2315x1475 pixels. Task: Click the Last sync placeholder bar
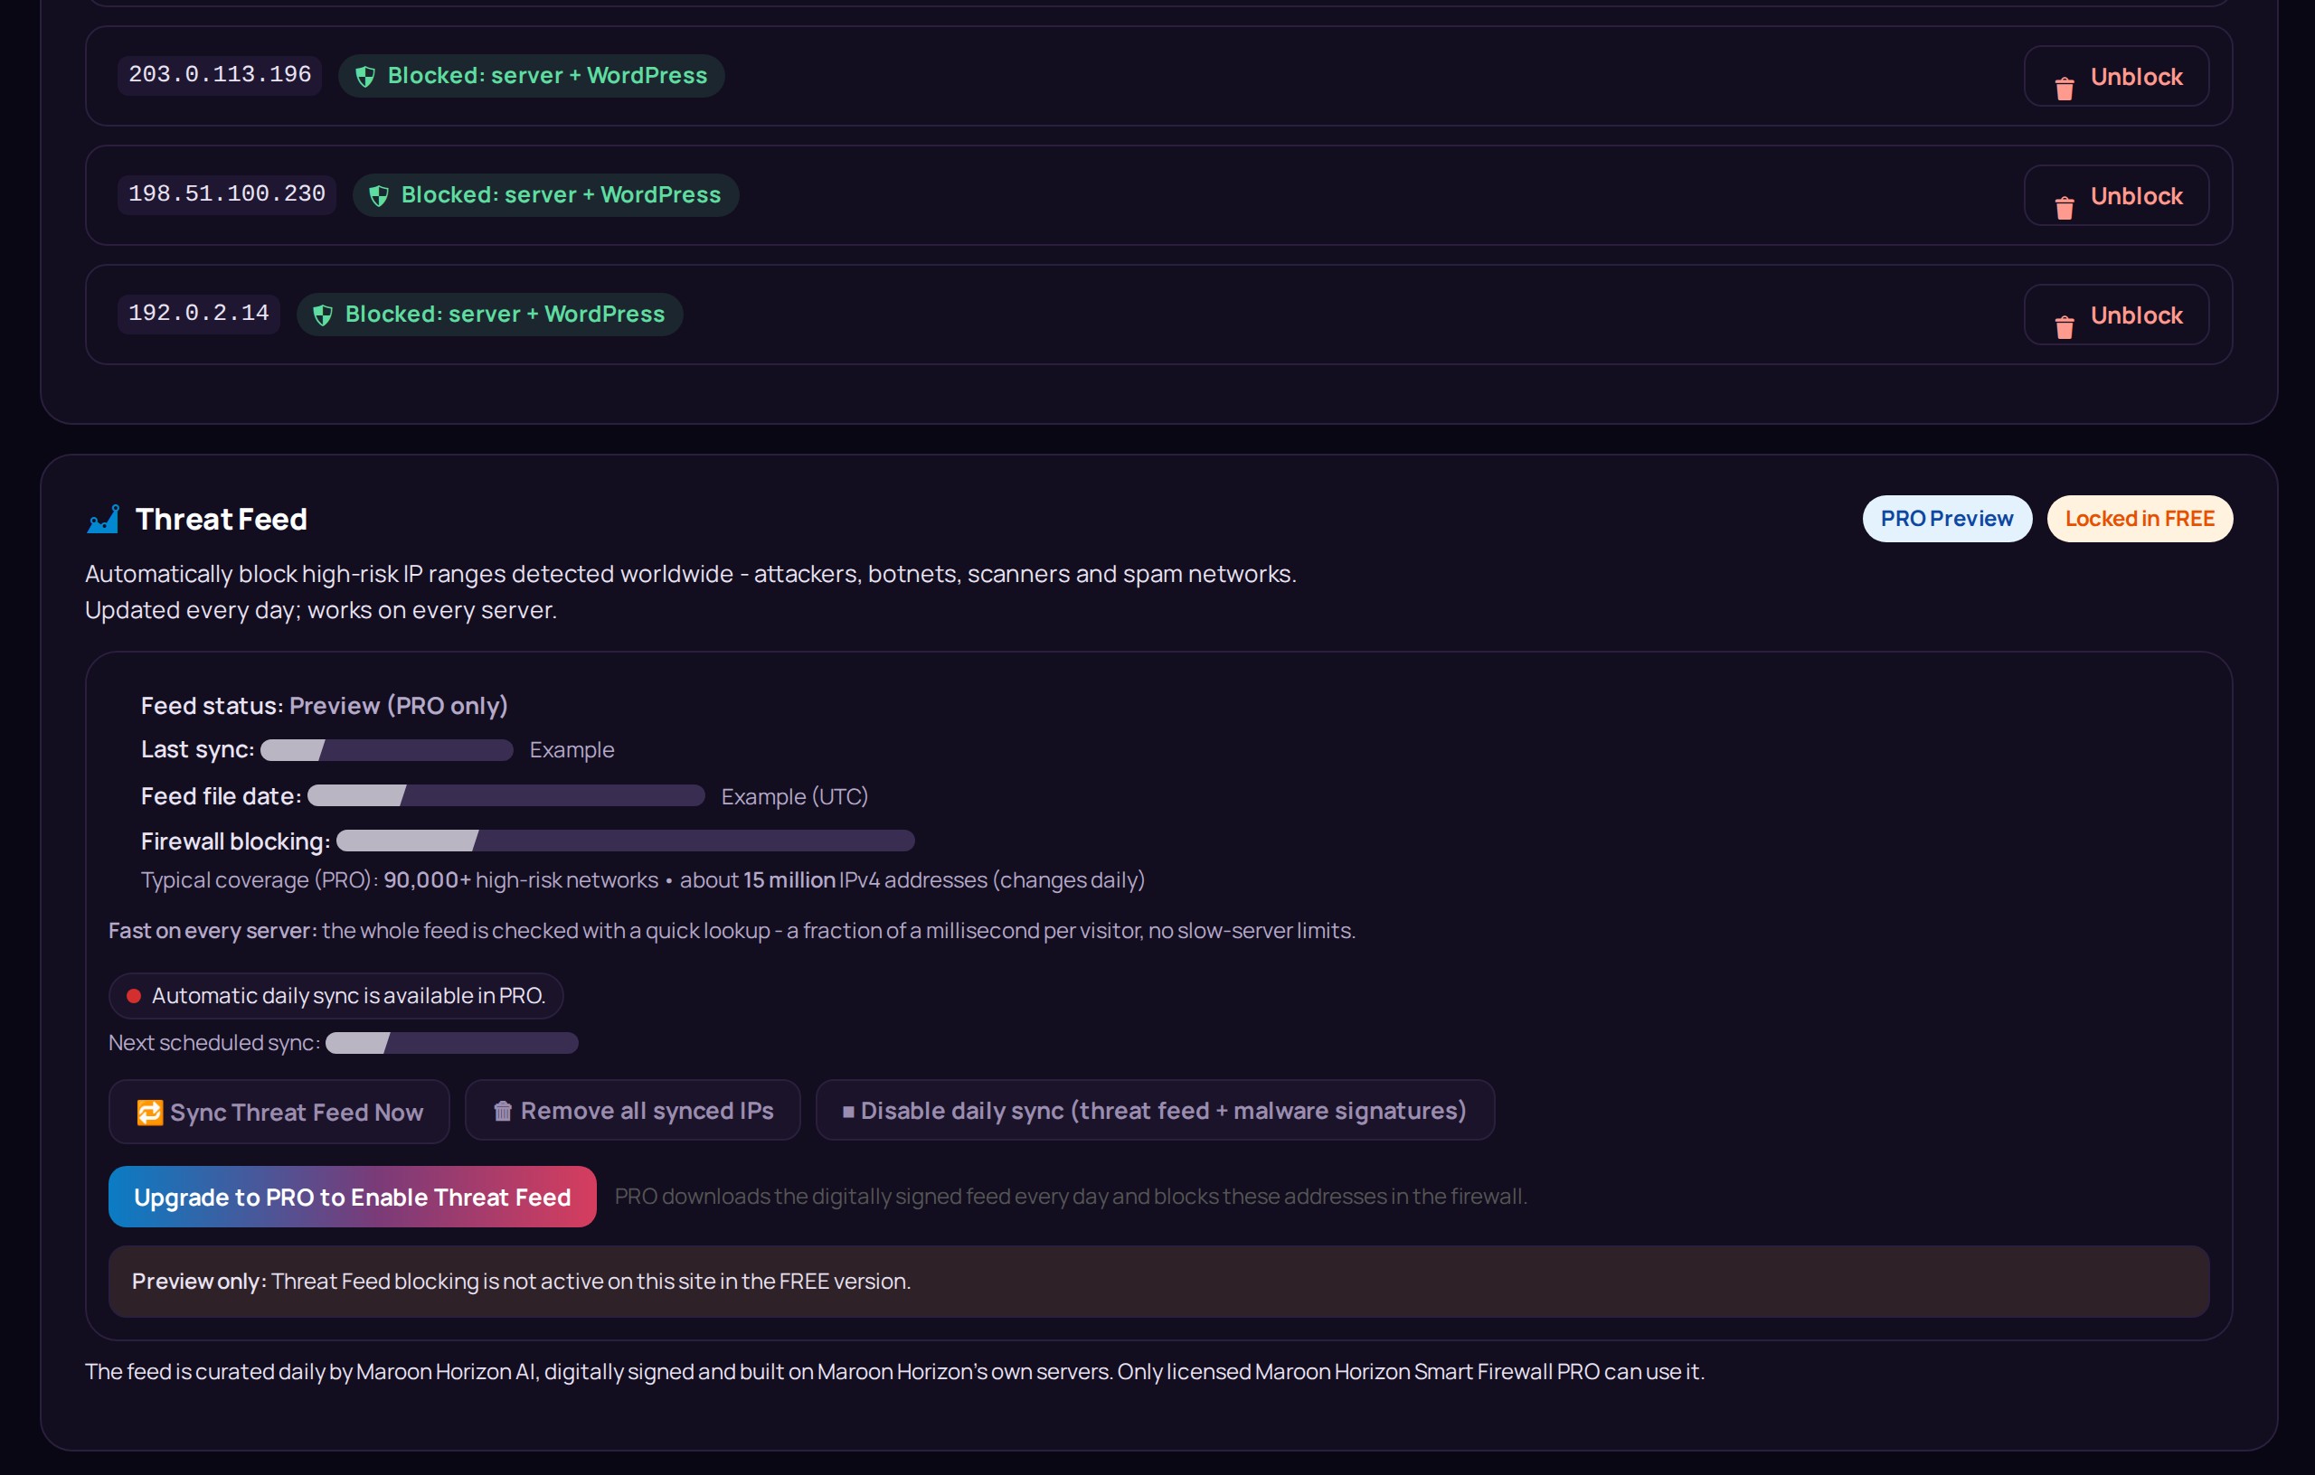pos(386,750)
